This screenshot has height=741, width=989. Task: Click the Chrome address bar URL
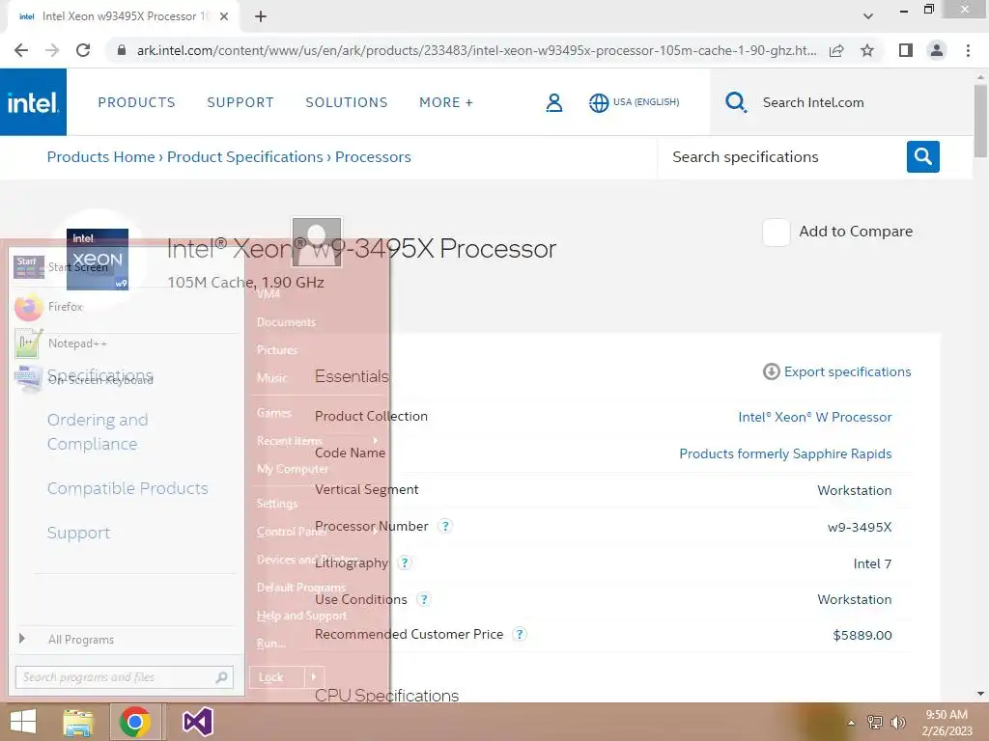pyautogui.click(x=476, y=50)
